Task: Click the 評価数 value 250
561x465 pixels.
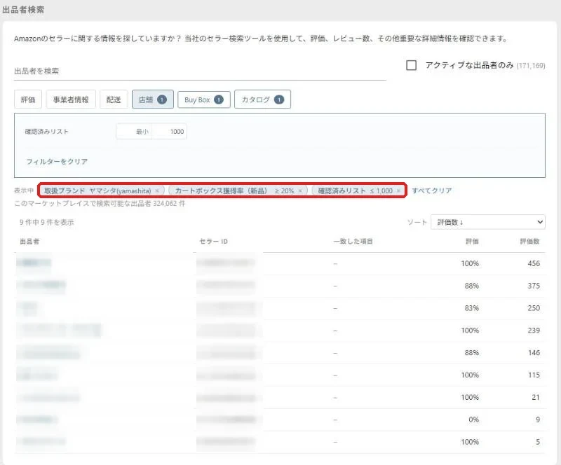Action: click(x=534, y=308)
